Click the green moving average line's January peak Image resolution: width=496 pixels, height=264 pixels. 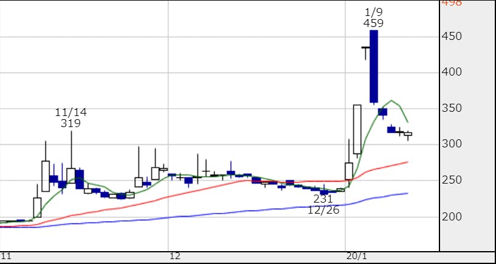pyautogui.click(x=392, y=101)
